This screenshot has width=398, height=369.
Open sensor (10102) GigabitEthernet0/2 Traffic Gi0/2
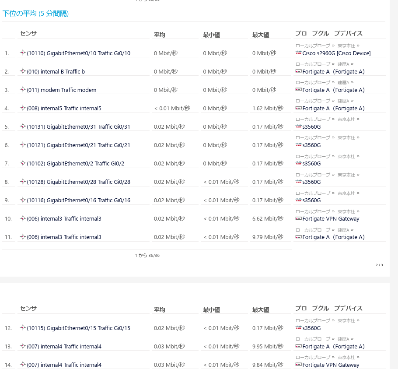coord(75,163)
